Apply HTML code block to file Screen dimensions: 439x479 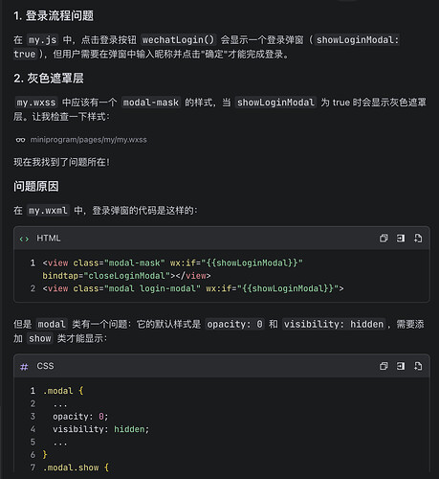pyautogui.click(x=418, y=239)
